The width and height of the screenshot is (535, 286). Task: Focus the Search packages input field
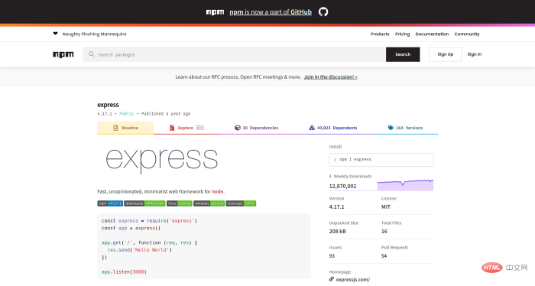(235, 54)
